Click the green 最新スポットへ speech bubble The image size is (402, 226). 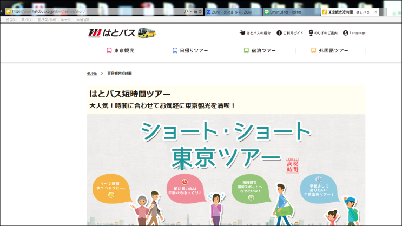tap(251, 189)
